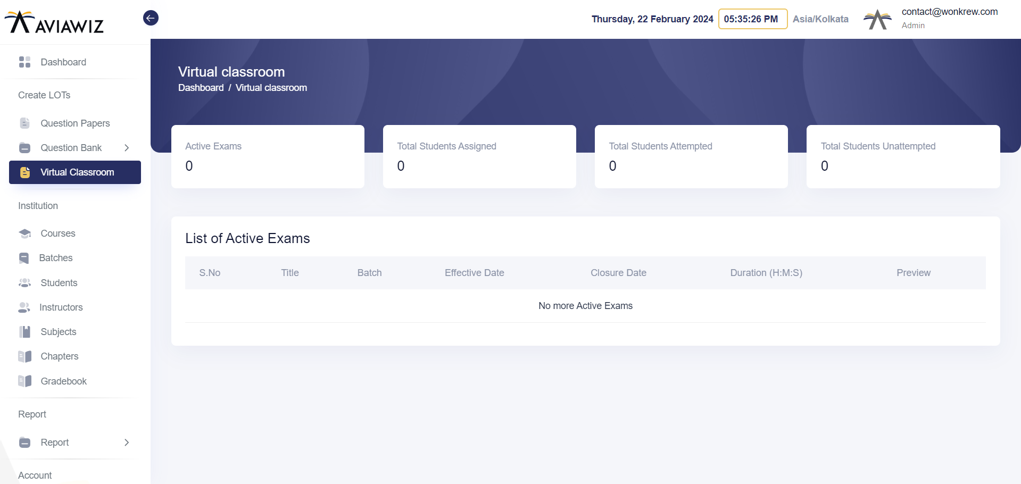Image resolution: width=1021 pixels, height=484 pixels.
Task: Click the Question Papers document icon
Action: pyautogui.click(x=24, y=123)
